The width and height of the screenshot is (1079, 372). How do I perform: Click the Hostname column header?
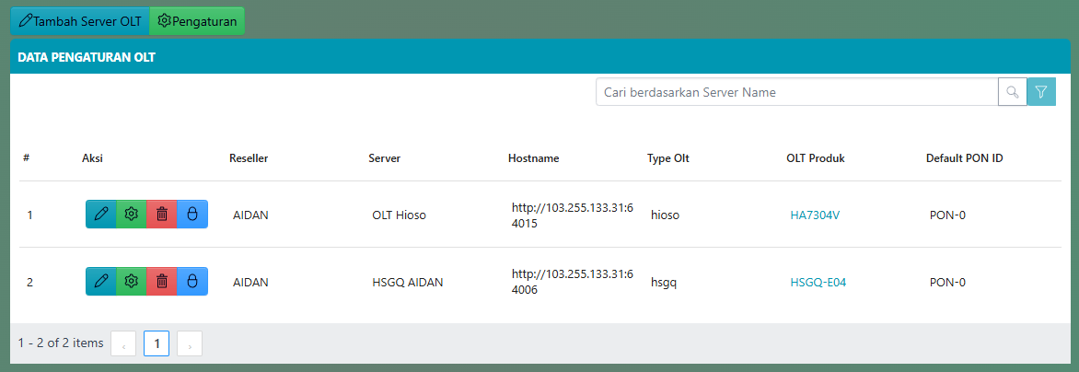(533, 158)
